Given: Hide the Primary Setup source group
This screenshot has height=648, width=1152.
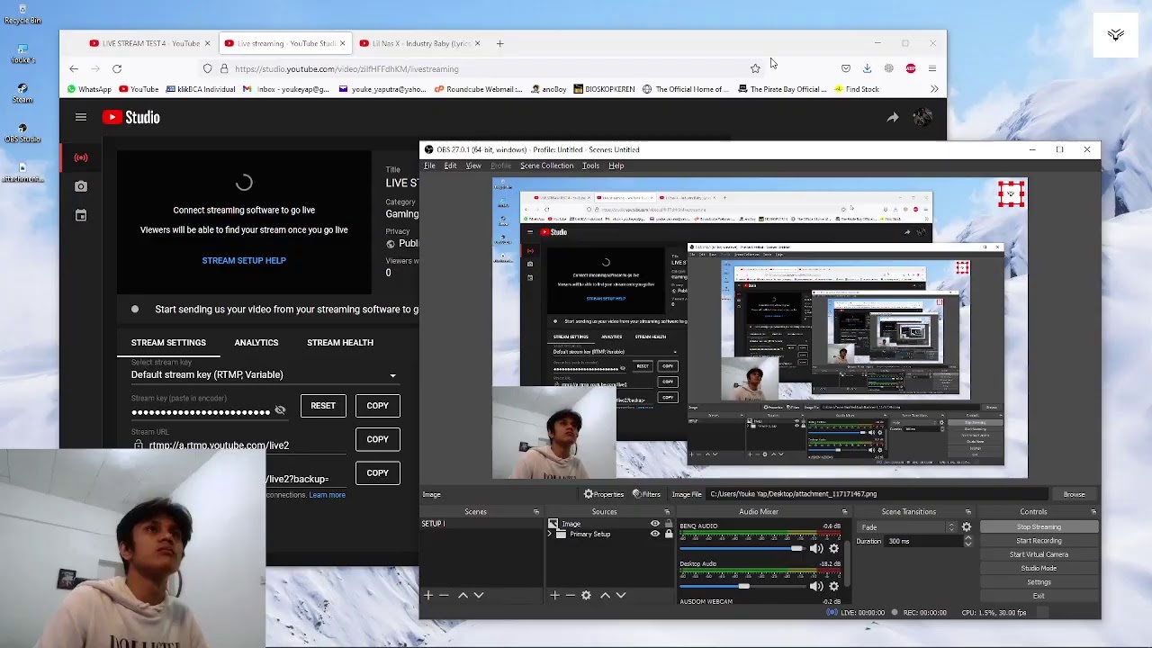Looking at the screenshot, I should point(654,534).
